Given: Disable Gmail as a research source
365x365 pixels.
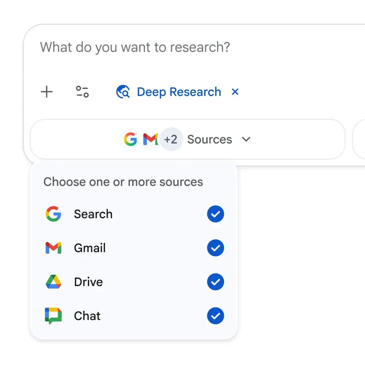Looking at the screenshot, I should [x=215, y=248].
